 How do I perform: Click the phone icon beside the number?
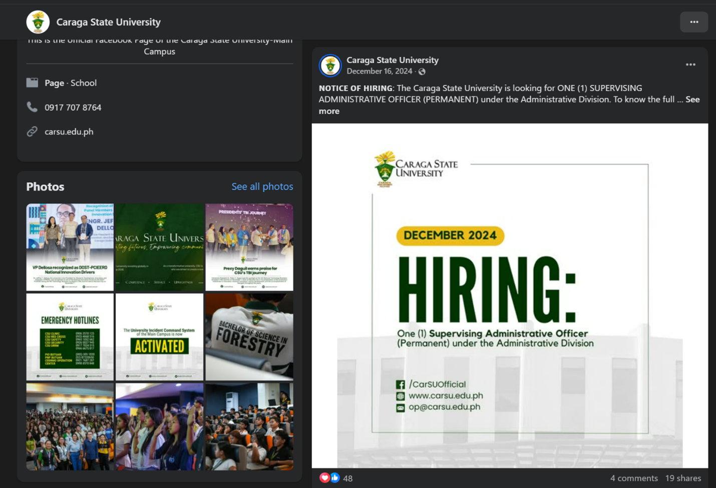coord(32,107)
